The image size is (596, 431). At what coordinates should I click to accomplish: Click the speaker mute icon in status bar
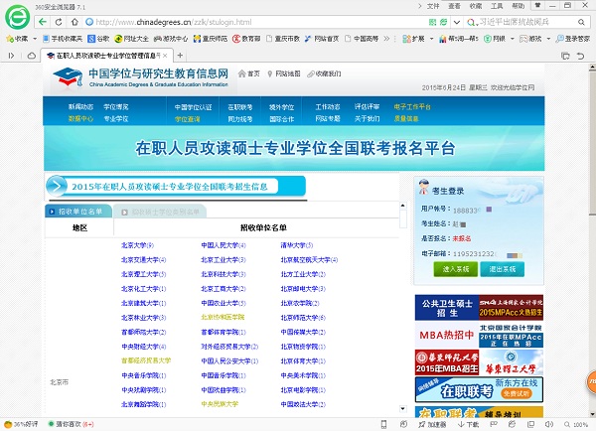click(x=549, y=424)
